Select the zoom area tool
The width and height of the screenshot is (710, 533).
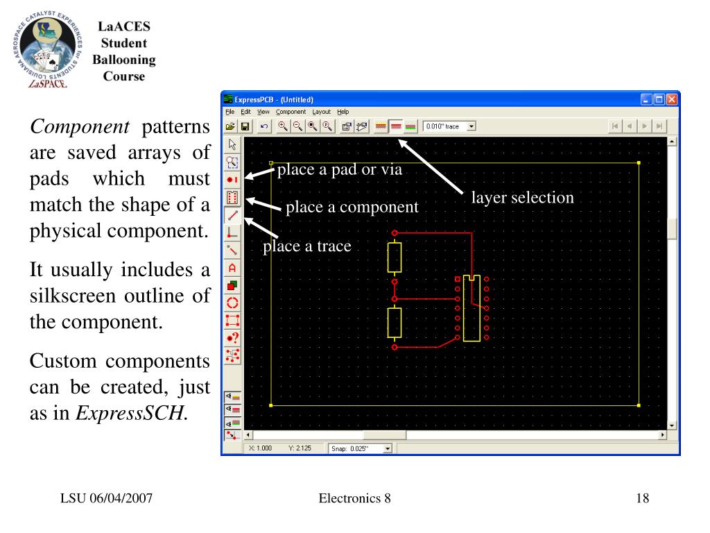[x=232, y=162]
